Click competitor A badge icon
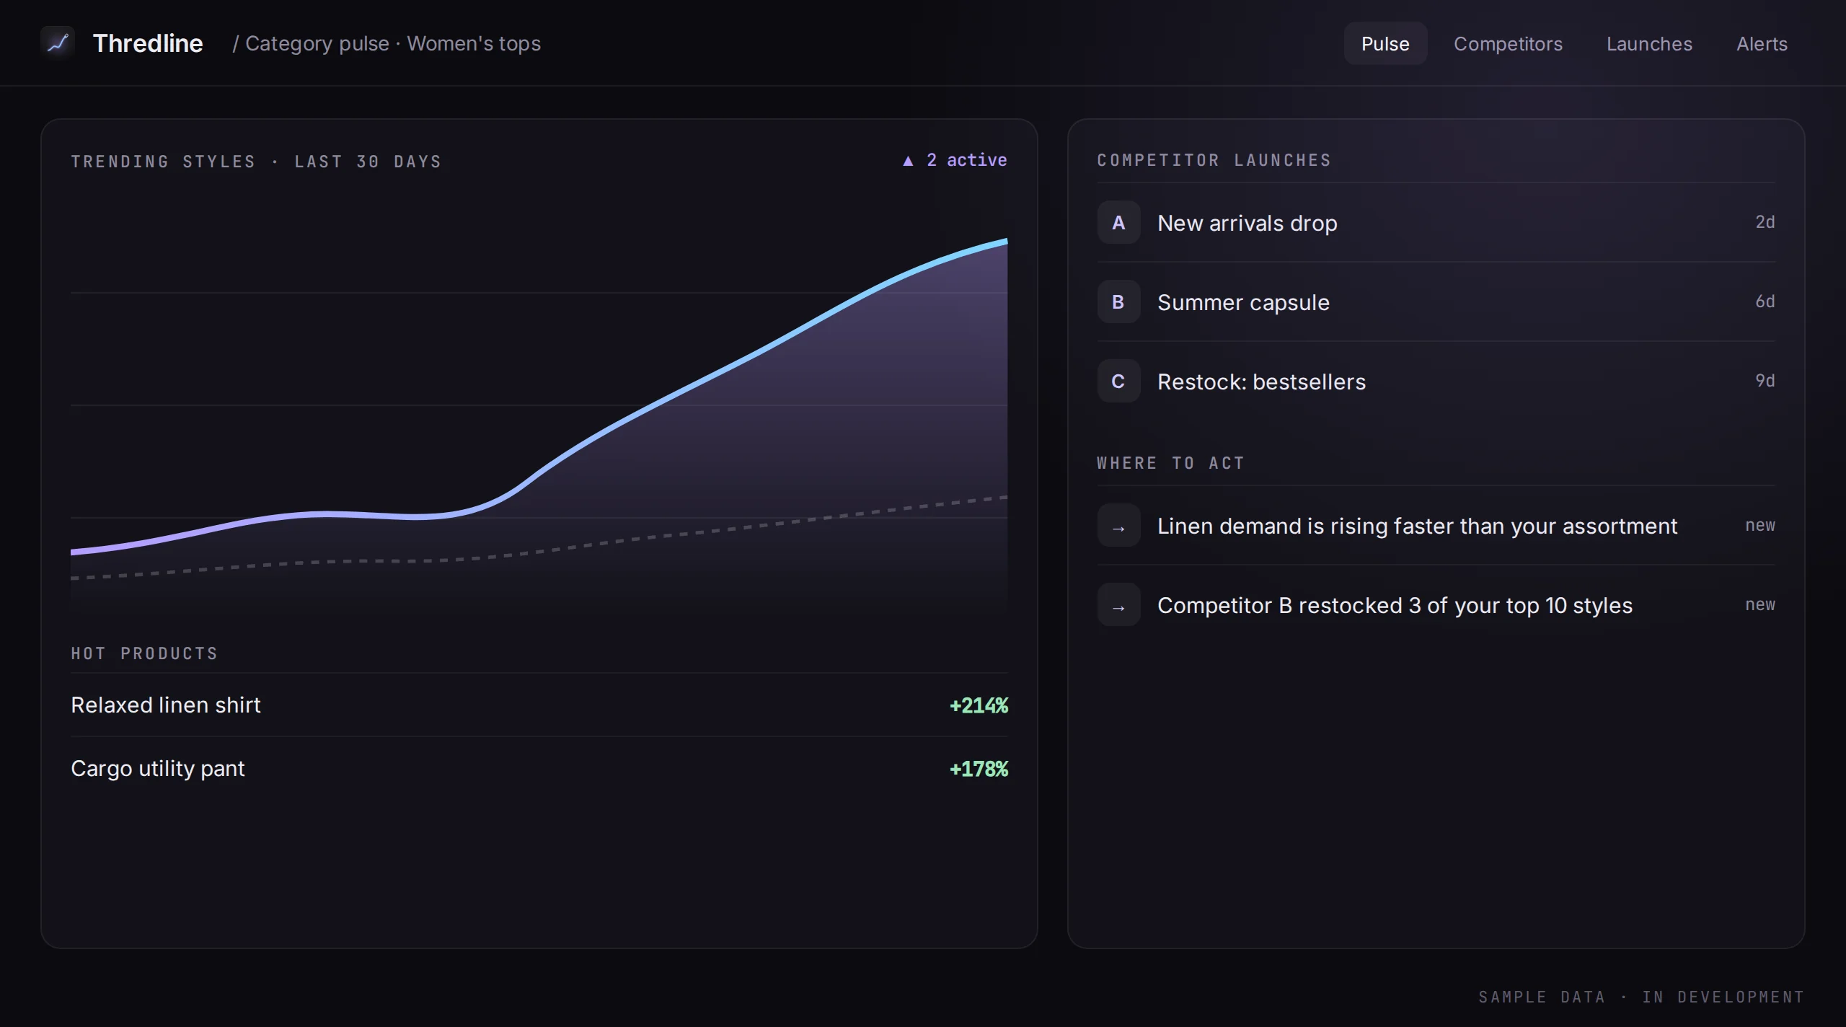 [x=1118, y=222]
